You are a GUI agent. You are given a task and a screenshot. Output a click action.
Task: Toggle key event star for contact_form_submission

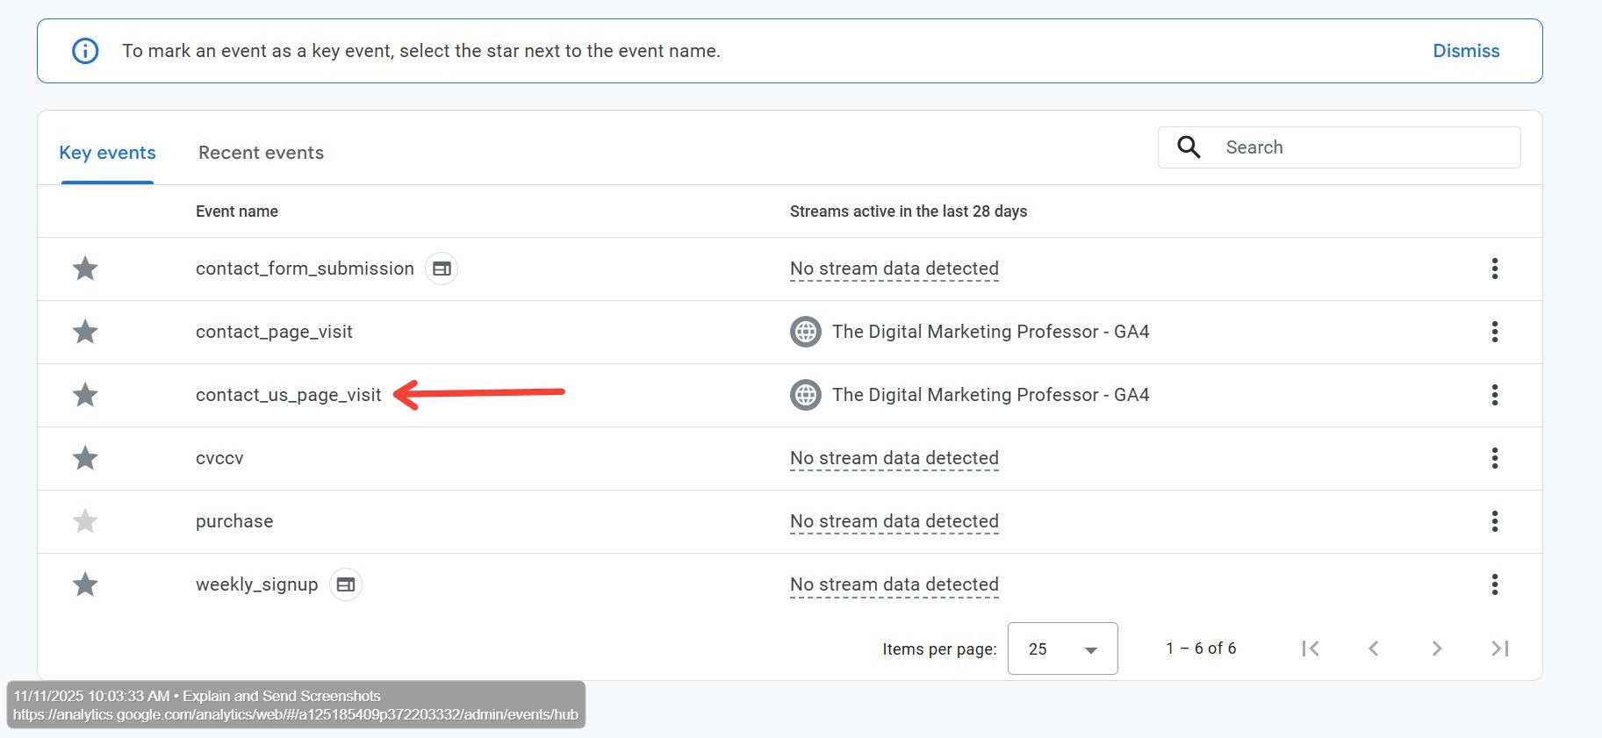(x=85, y=269)
